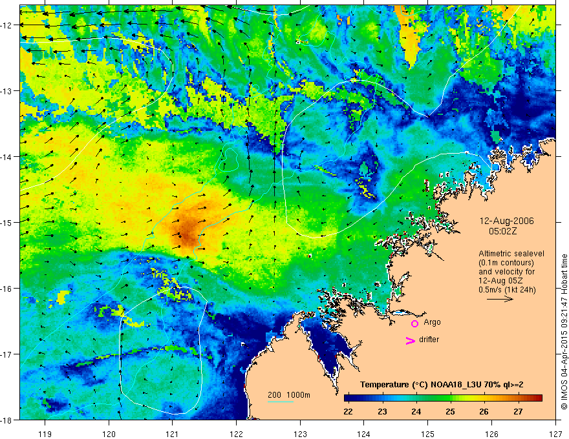Click the longitude axis label 123

pos(300,434)
